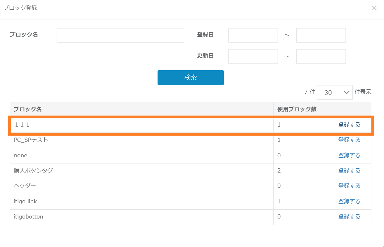Close the ブロック登録 dialog
The image size is (384, 247).
point(374,8)
